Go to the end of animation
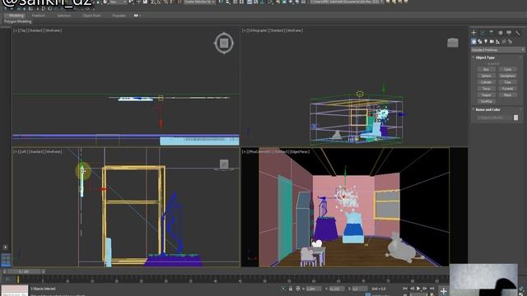 (431, 289)
